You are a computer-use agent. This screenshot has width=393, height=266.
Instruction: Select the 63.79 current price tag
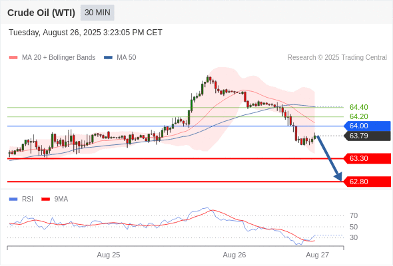[367, 136]
